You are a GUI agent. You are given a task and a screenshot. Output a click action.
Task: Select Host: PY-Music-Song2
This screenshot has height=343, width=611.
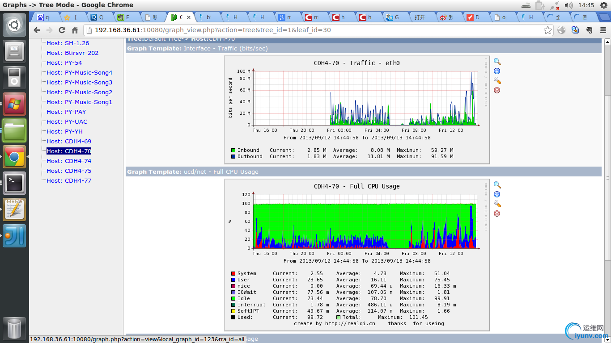tap(80, 92)
